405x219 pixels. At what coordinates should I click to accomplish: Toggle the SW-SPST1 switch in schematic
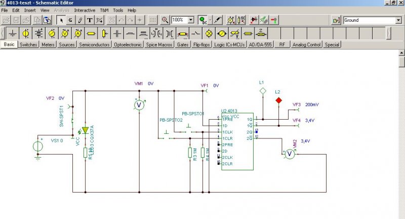point(72,121)
